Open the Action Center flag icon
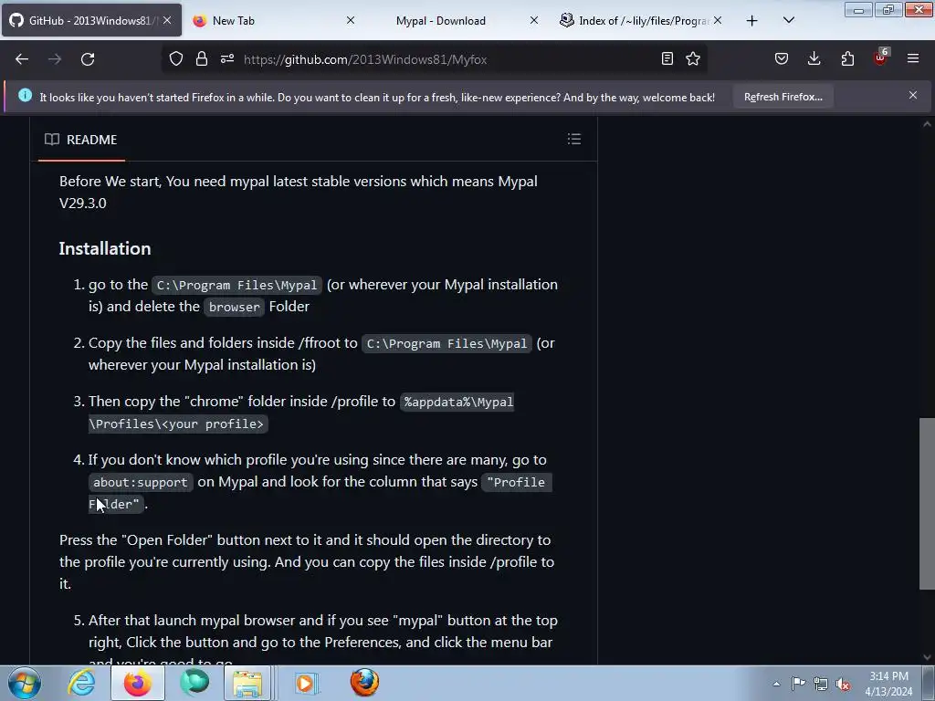 tap(798, 684)
